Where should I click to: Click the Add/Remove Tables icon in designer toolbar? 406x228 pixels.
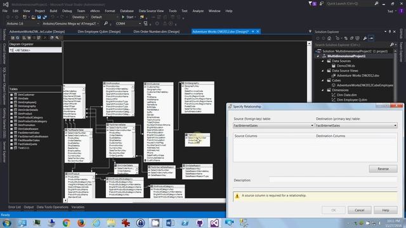point(13,38)
